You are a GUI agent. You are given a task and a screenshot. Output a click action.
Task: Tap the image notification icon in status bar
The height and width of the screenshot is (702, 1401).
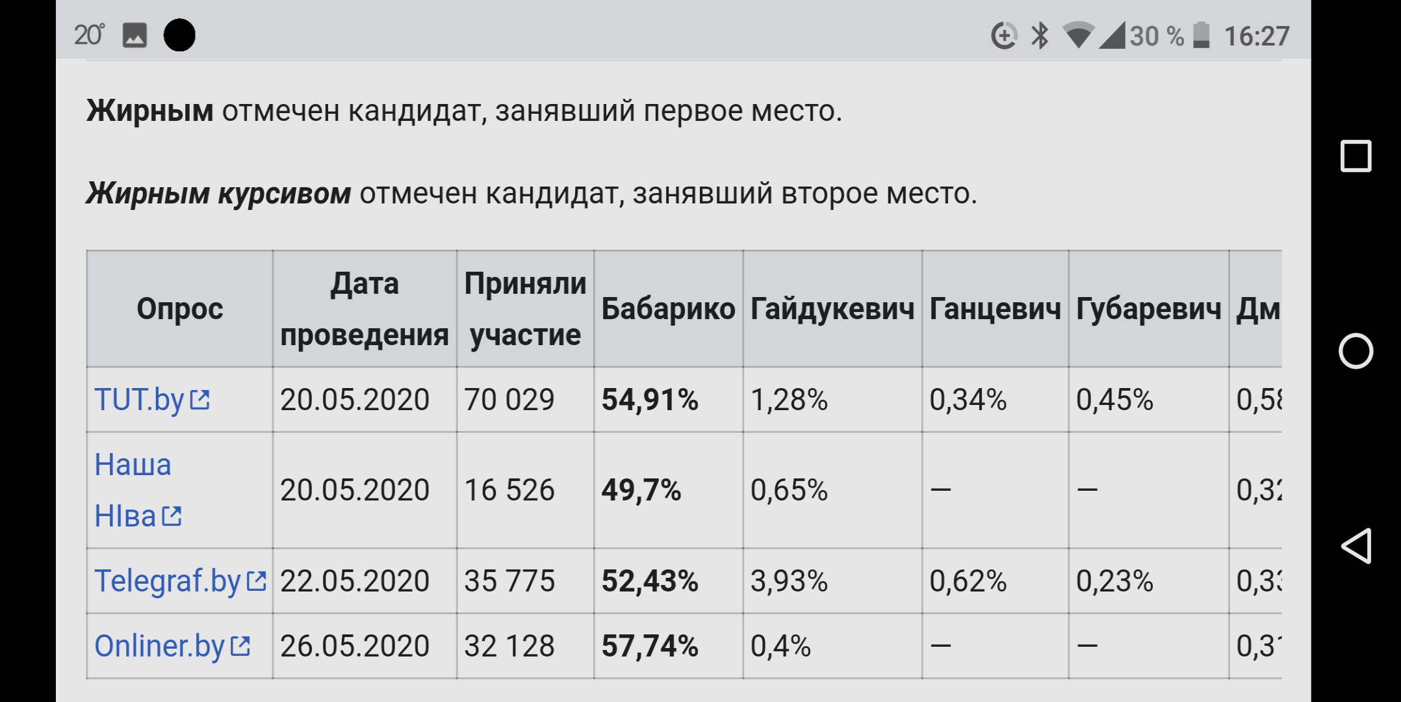[135, 35]
